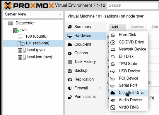Image resolution: width=159 pixels, height=115 pixels.
Task: Choose Serial Port menu entry
Action: [x=128, y=86]
